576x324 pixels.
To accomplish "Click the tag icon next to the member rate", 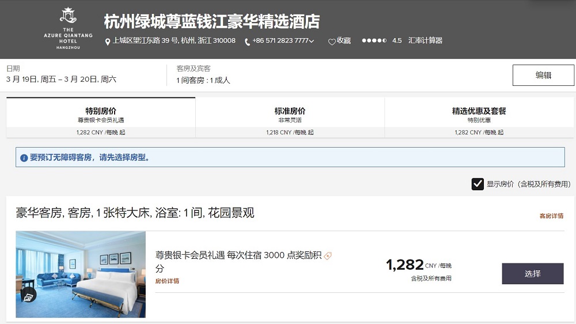I will point(328,255).
